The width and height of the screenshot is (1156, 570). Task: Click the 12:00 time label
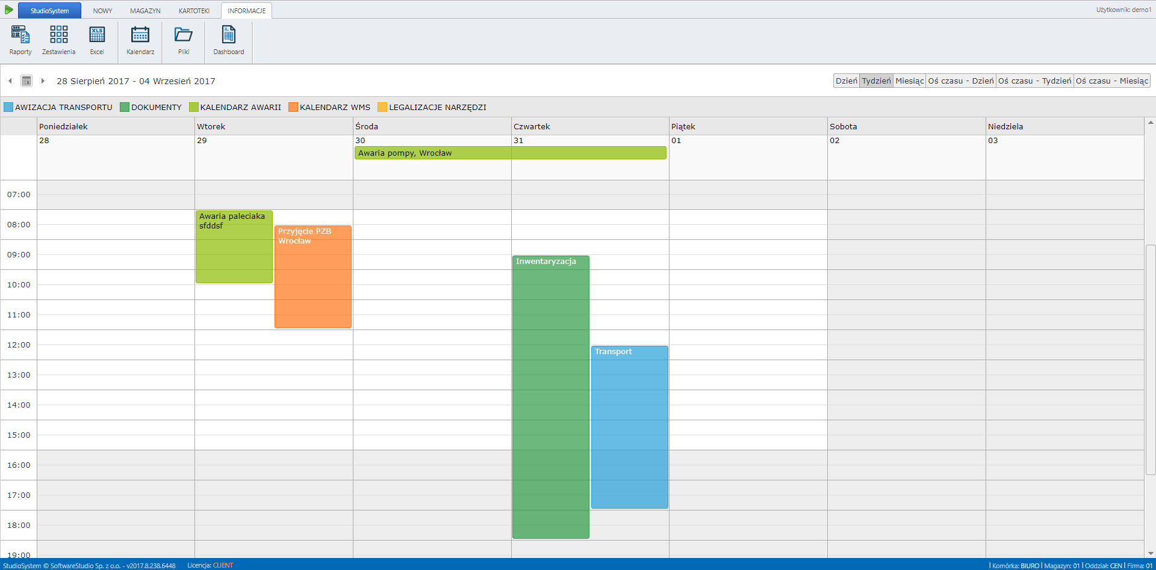click(x=19, y=345)
